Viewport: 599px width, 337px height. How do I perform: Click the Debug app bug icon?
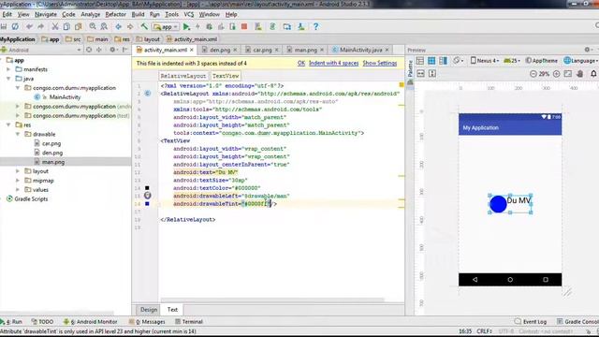(209, 27)
